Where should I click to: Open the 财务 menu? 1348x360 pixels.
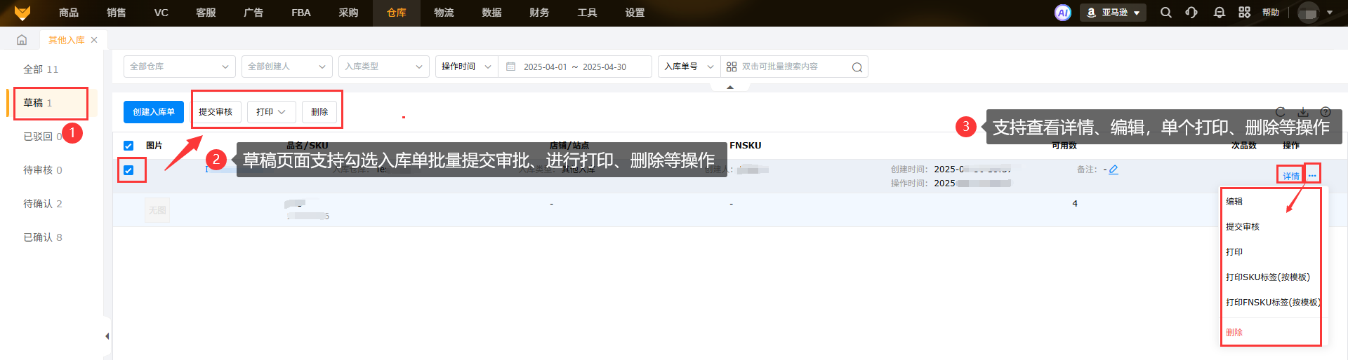pyautogui.click(x=539, y=13)
